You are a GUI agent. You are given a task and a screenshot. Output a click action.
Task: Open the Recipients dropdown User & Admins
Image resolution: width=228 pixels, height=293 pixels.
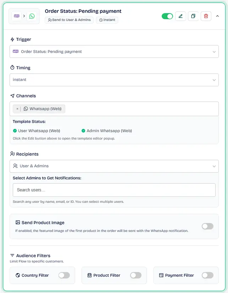coord(114,166)
